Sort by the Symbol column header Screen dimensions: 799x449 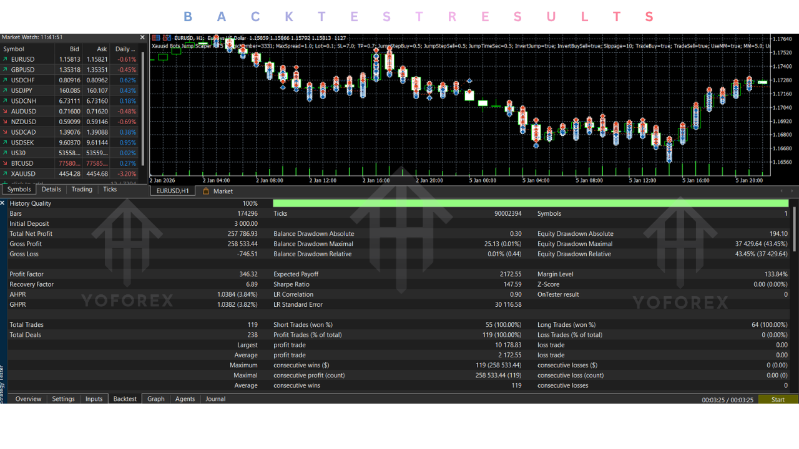27,49
